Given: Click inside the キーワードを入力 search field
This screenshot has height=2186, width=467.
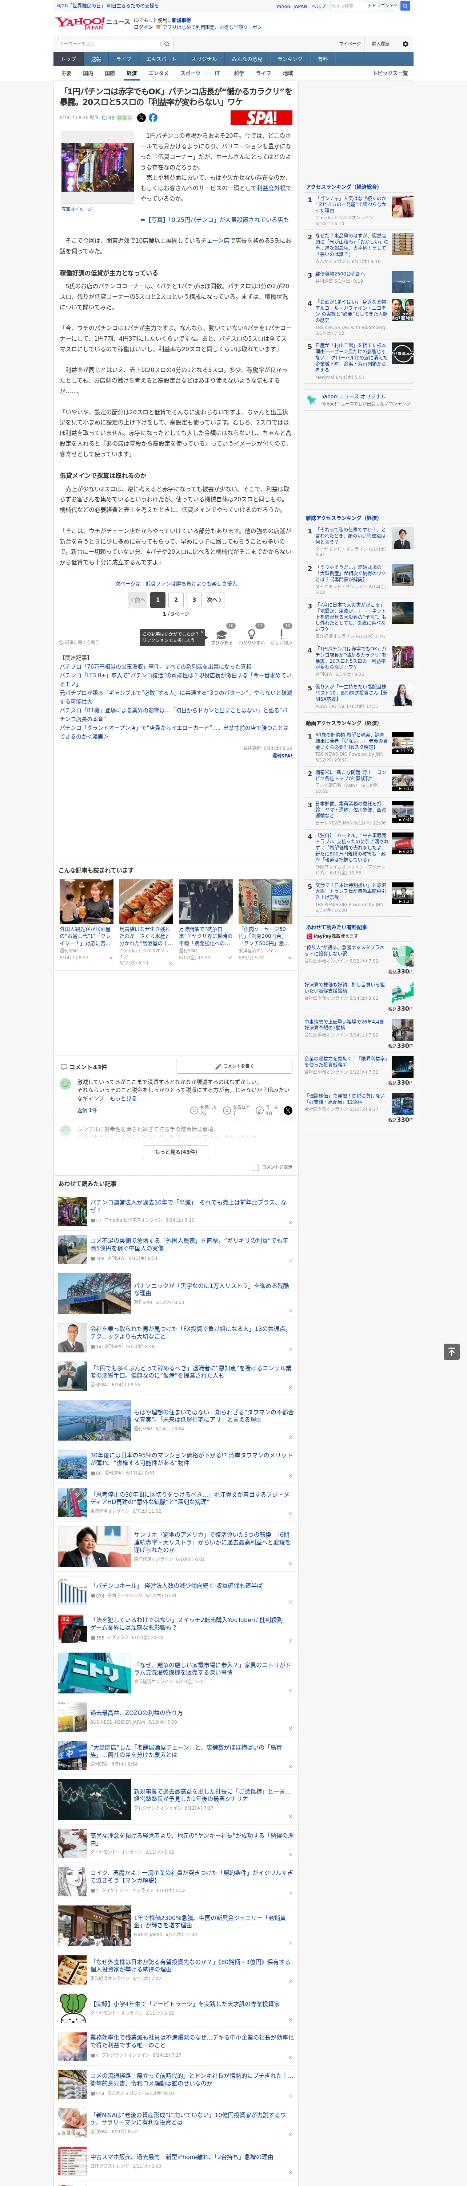Looking at the screenshot, I should point(109,44).
